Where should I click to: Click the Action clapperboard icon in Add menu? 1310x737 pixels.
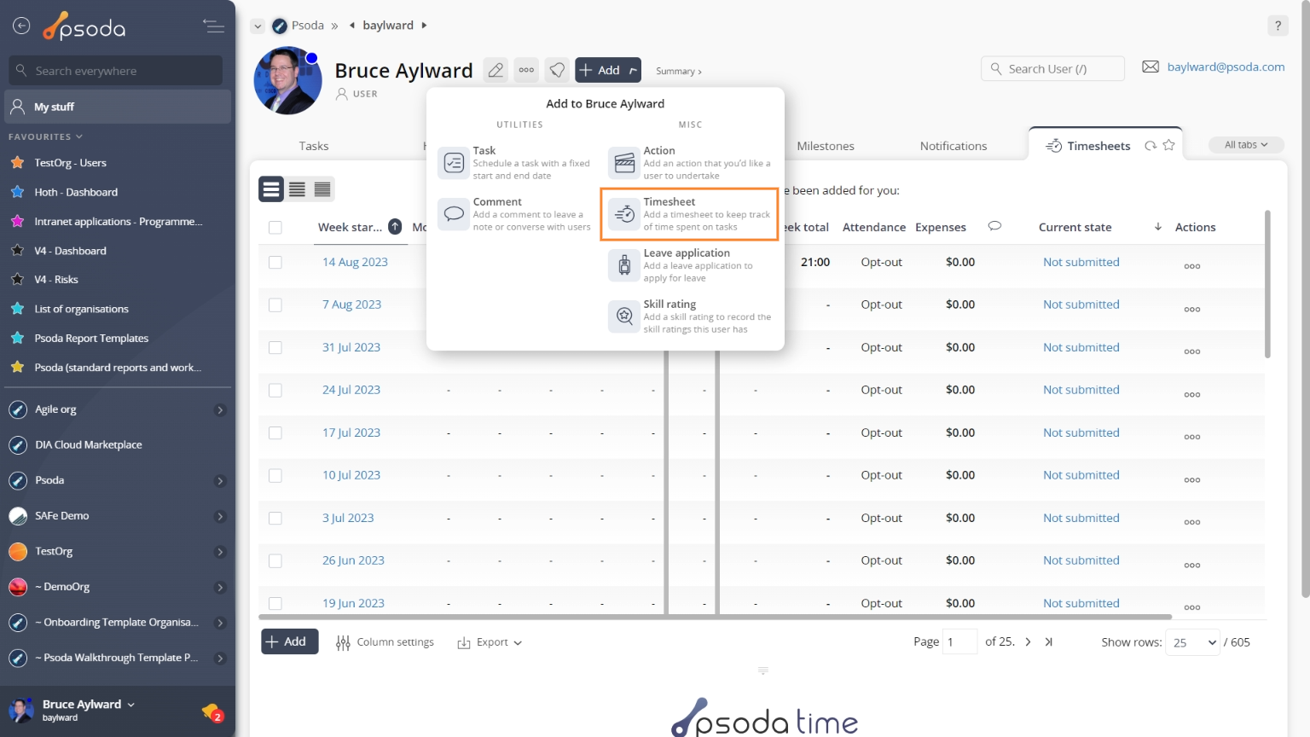click(624, 162)
